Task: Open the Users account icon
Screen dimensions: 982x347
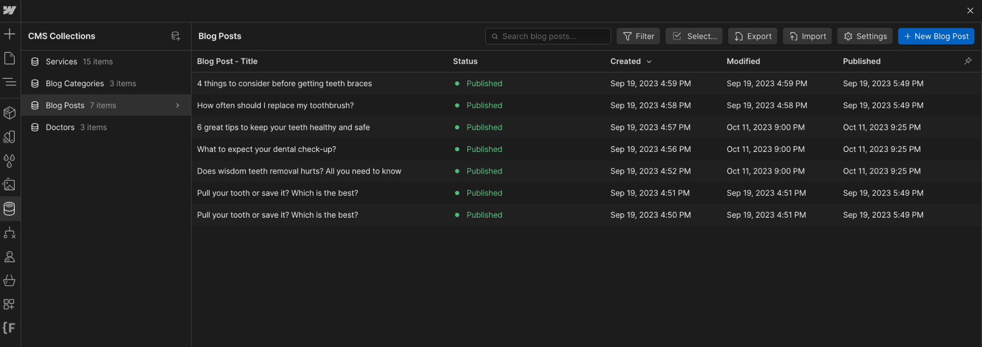Action: [9, 257]
